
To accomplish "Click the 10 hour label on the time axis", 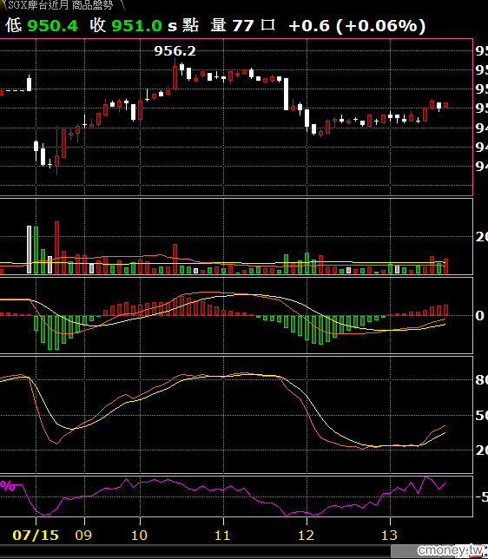I will (x=139, y=535).
